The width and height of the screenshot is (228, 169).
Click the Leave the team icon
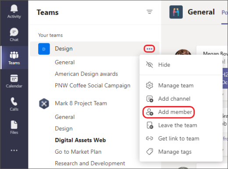click(x=150, y=125)
